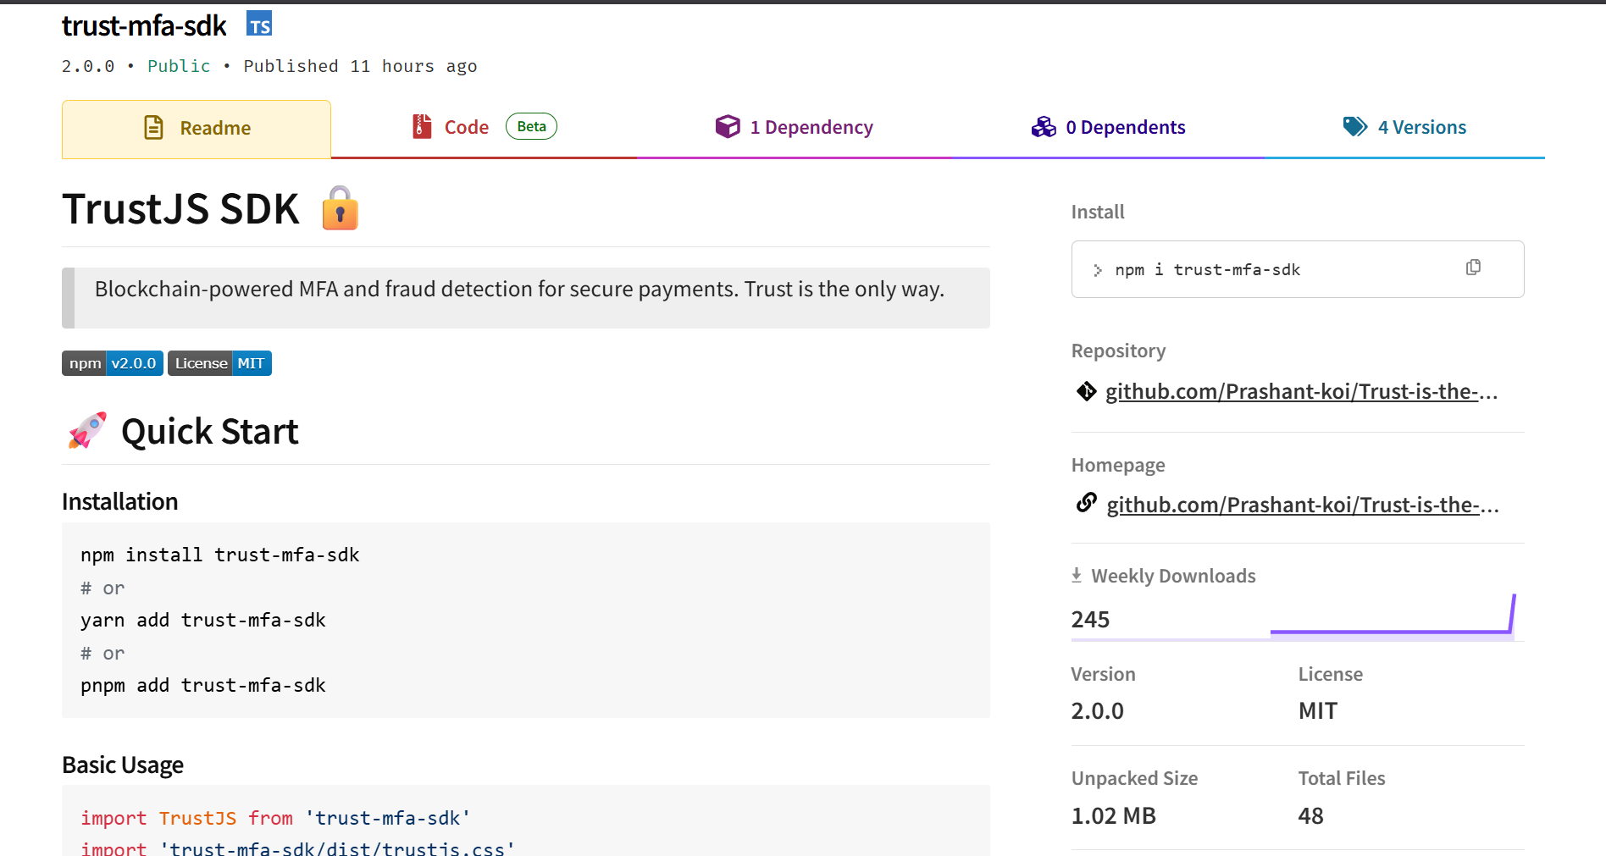Click the 'Published 11 hours ago' text
Viewport: 1606px width, 856px height.
click(x=360, y=66)
